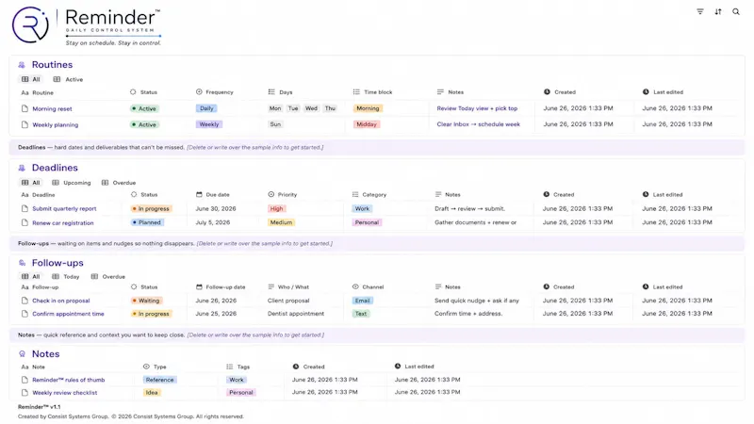Click Follow-up date calendar icon

pyautogui.click(x=199, y=287)
